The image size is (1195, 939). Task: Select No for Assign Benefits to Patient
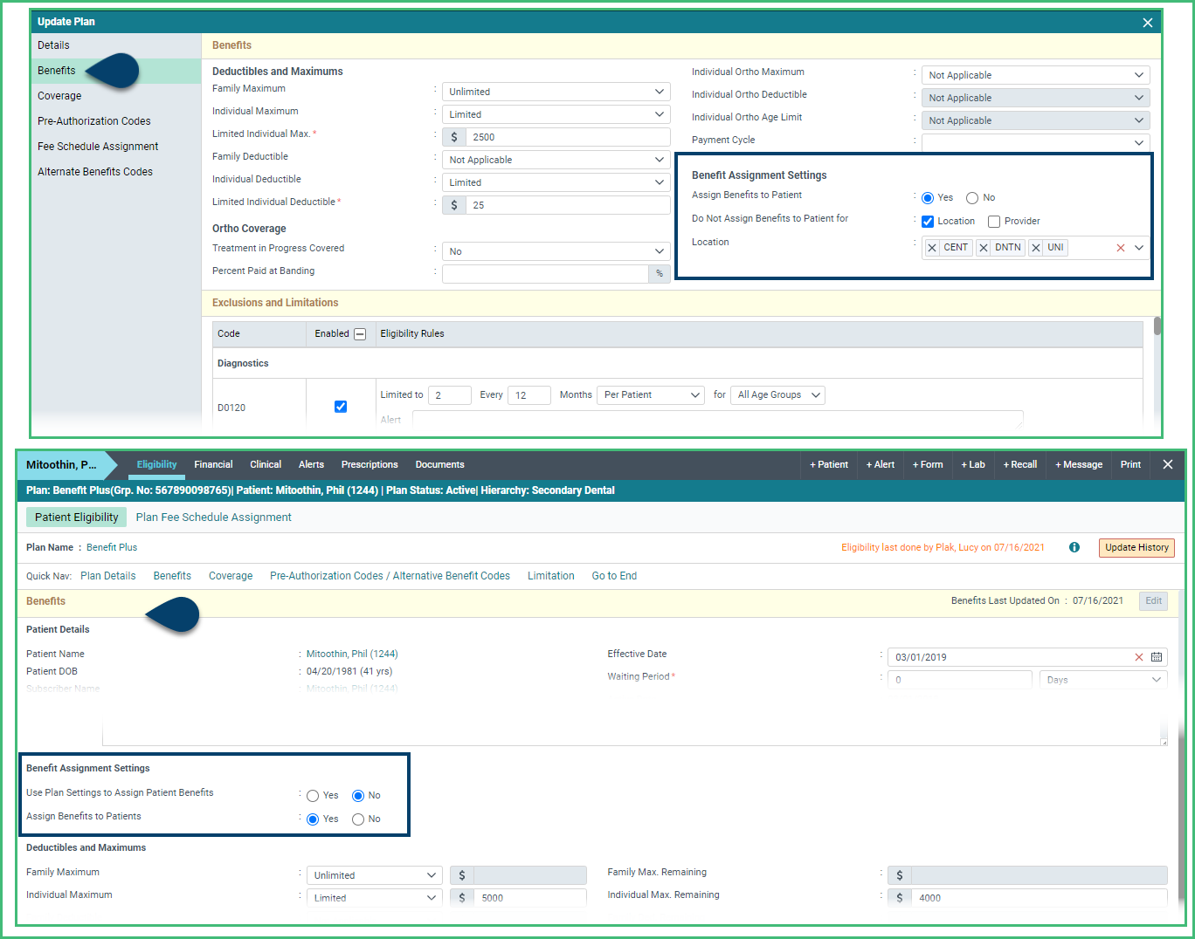(972, 198)
